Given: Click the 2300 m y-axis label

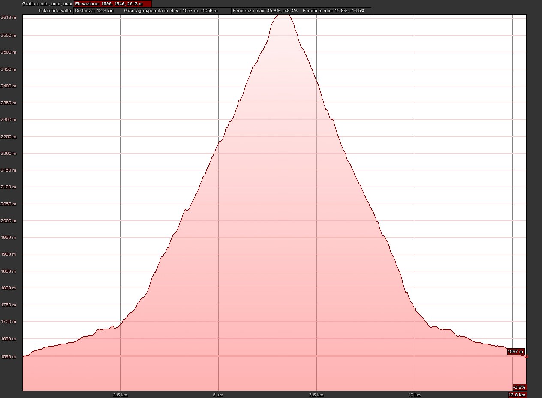Looking at the screenshot, I should pos(9,120).
